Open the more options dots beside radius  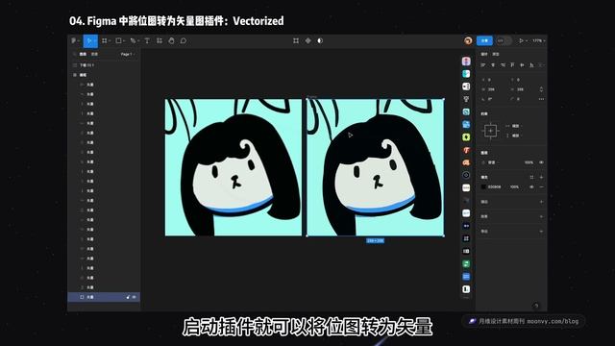(541, 99)
